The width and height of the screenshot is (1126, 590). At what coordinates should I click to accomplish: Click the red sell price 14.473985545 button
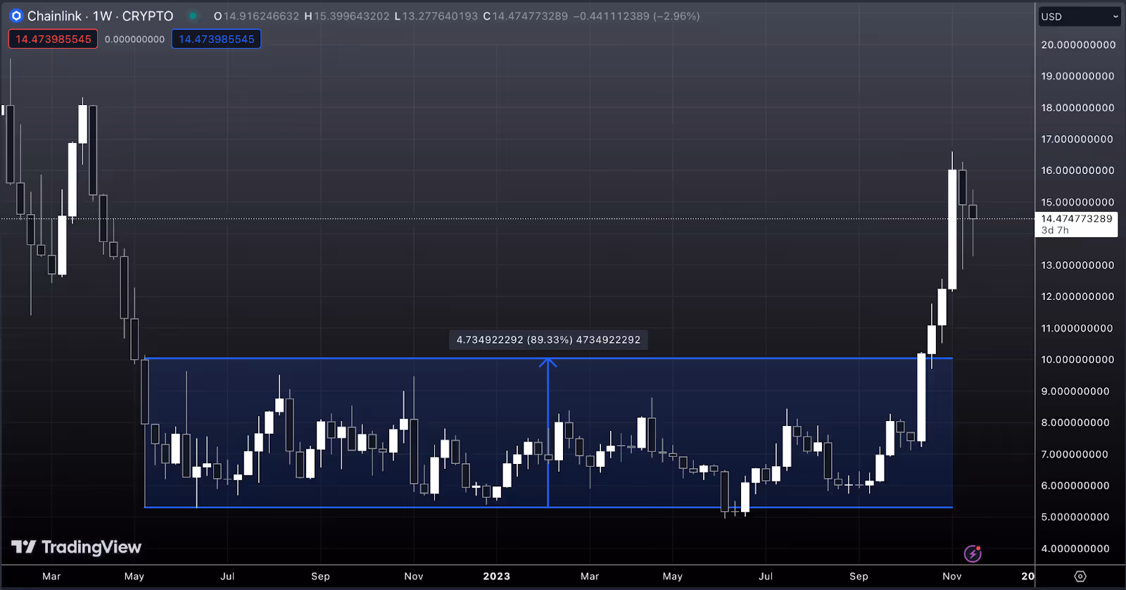(53, 39)
